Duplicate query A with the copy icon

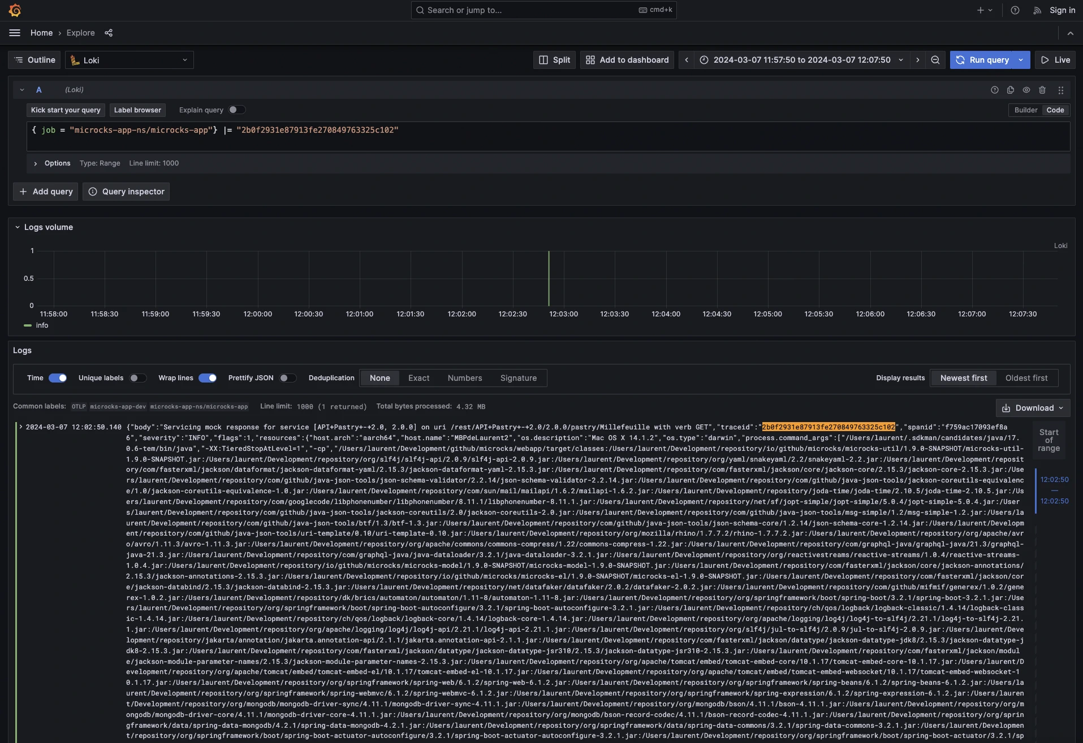pyautogui.click(x=1010, y=90)
